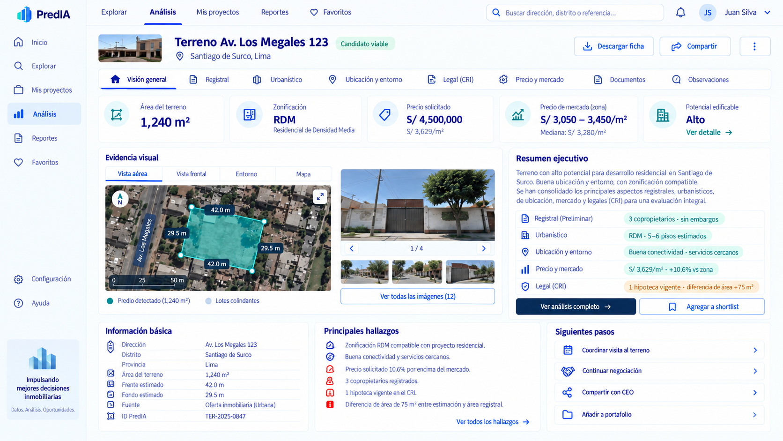Click the Legal (CRI) row in Resumen ejecutivo
783x441 pixels.
[641, 286]
